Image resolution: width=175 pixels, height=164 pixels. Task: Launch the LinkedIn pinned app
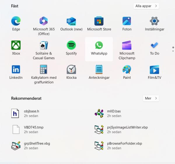point(16,69)
